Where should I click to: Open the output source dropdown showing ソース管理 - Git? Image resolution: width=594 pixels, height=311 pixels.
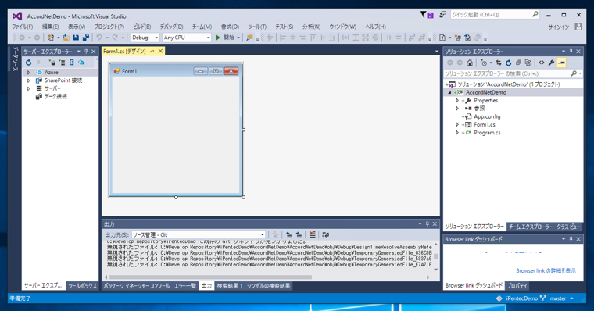(198, 235)
